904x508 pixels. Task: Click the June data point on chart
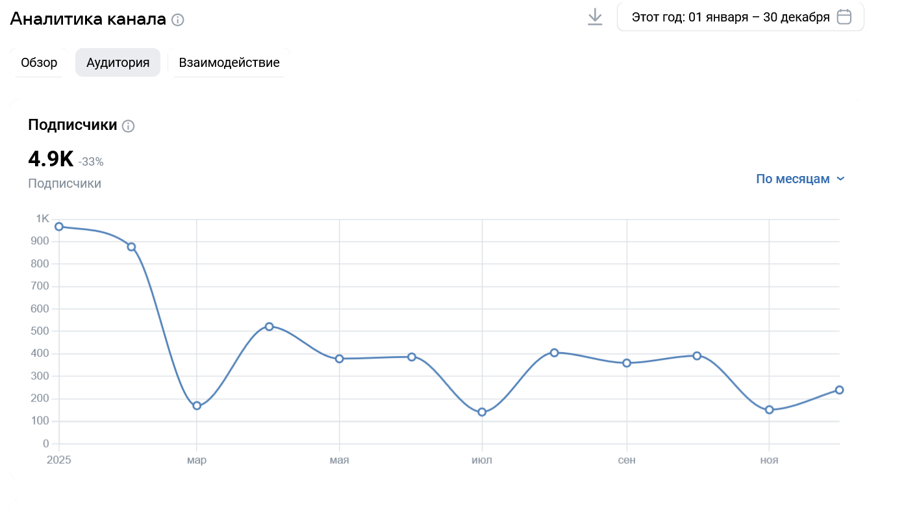[412, 357]
